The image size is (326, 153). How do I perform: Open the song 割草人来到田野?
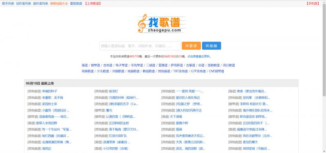point(46,123)
